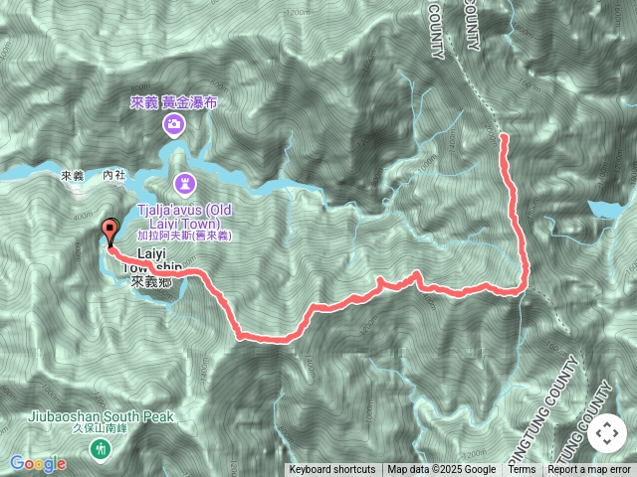Click the 來義 village label near the river

[73, 176]
